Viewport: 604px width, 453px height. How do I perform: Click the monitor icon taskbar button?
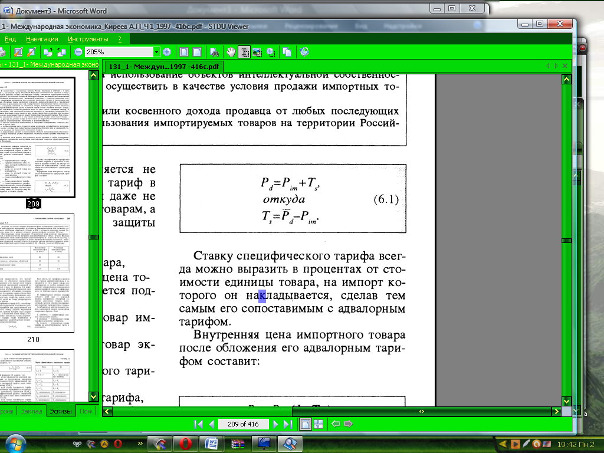pyautogui.click(x=264, y=444)
